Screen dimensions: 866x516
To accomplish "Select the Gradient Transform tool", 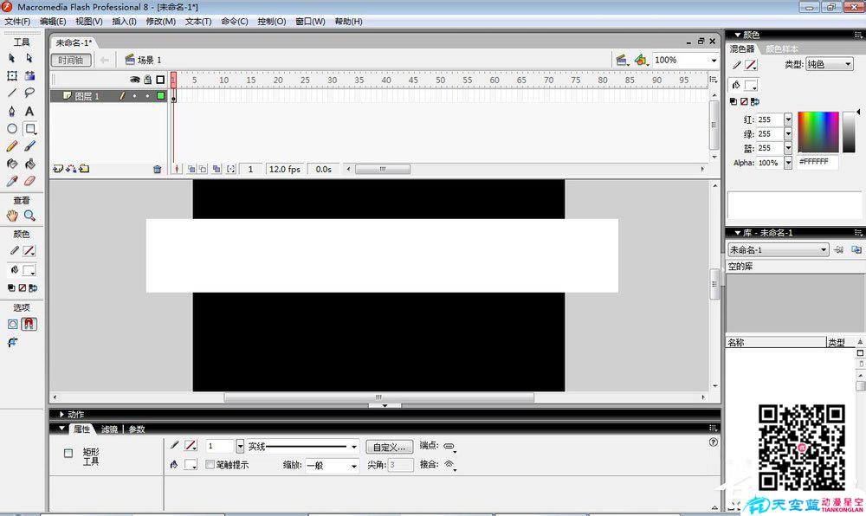I will [x=29, y=75].
